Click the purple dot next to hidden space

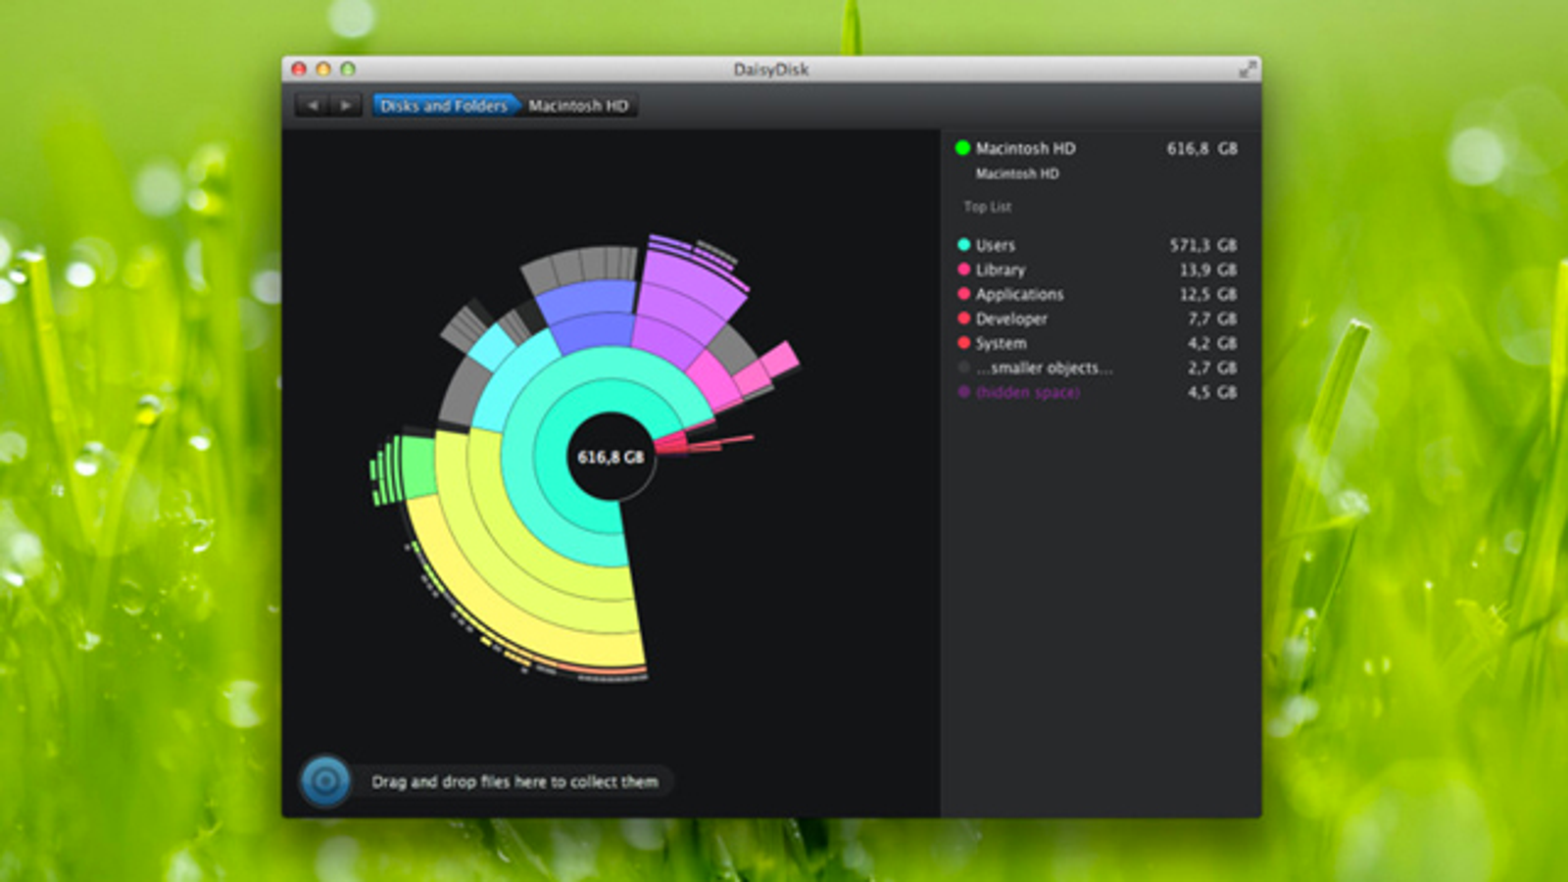click(x=963, y=392)
